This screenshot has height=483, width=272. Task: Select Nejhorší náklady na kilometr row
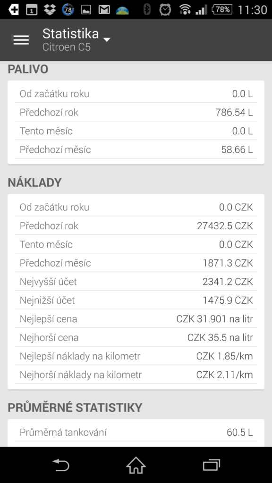(136, 375)
